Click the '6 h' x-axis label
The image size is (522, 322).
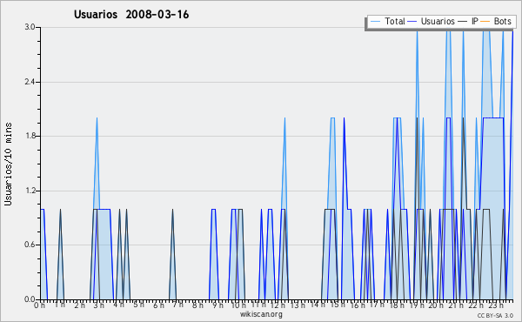pos(158,305)
